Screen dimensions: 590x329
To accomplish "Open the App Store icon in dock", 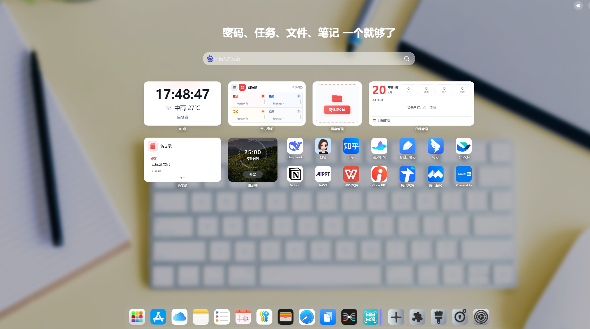I will 158,317.
